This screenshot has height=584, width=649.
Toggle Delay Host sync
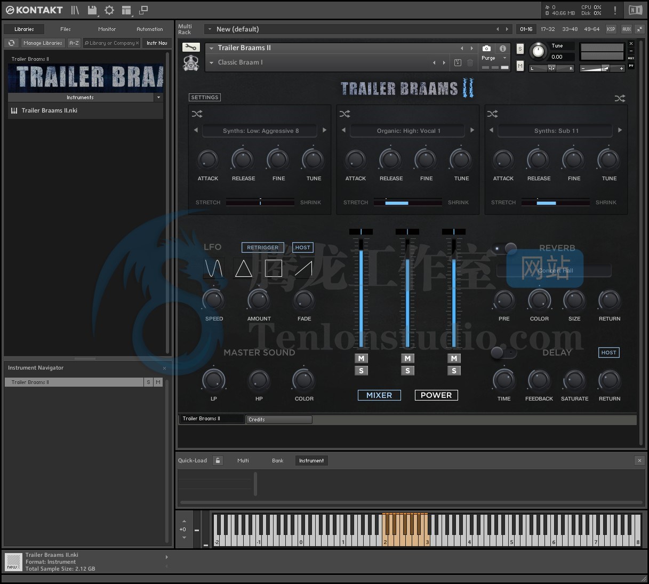(608, 353)
